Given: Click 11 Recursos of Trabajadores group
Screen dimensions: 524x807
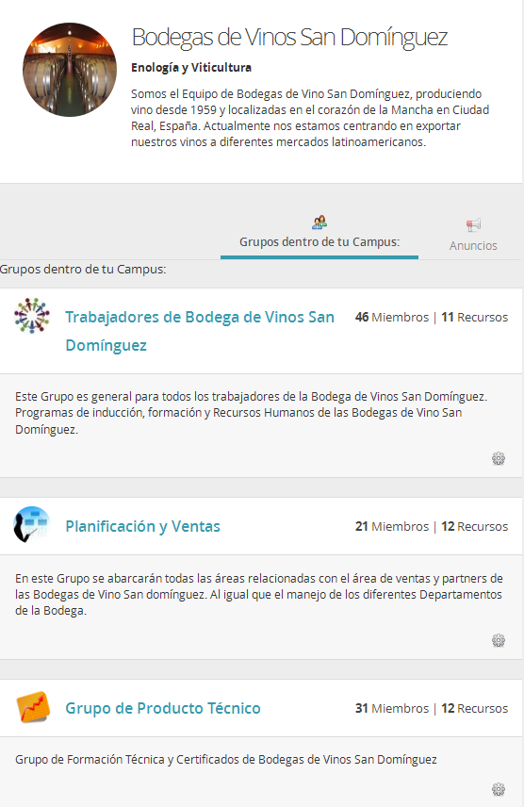Looking at the screenshot, I should (x=475, y=317).
